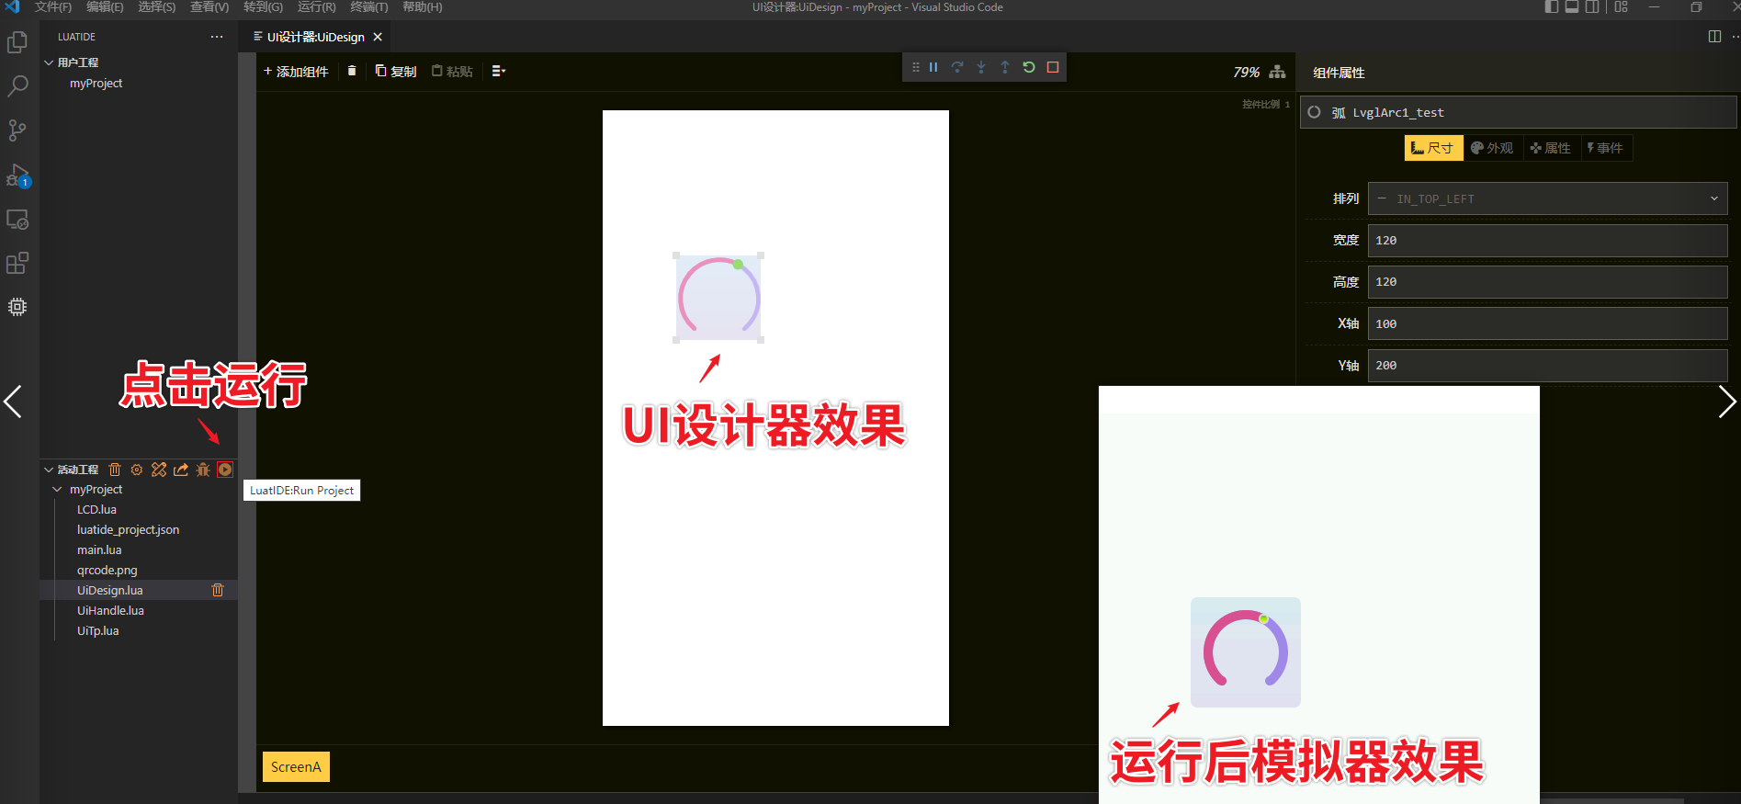Edit the 高度 height field
Screen dimensions: 1741x804
(1547, 282)
